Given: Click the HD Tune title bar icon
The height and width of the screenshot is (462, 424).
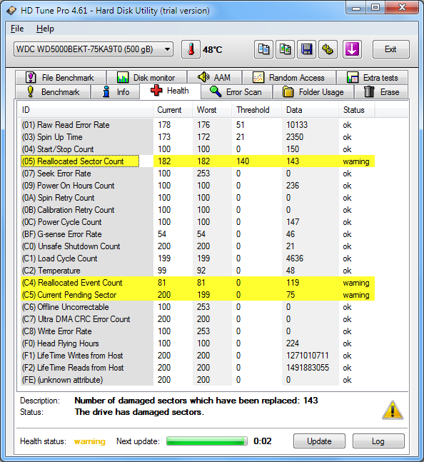Looking at the screenshot, I should (11, 11).
